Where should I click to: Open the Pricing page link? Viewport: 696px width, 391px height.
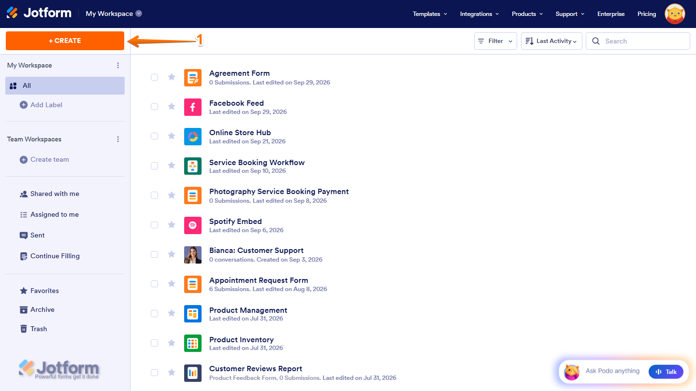click(647, 14)
